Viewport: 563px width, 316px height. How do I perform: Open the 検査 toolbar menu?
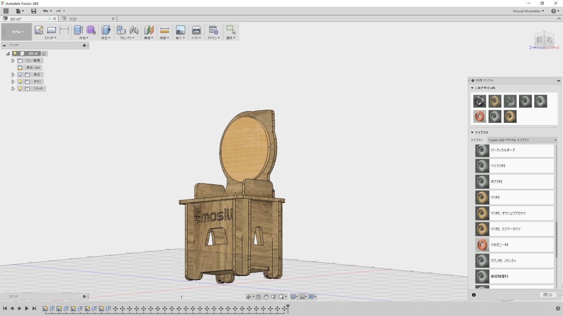(x=164, y=38)
